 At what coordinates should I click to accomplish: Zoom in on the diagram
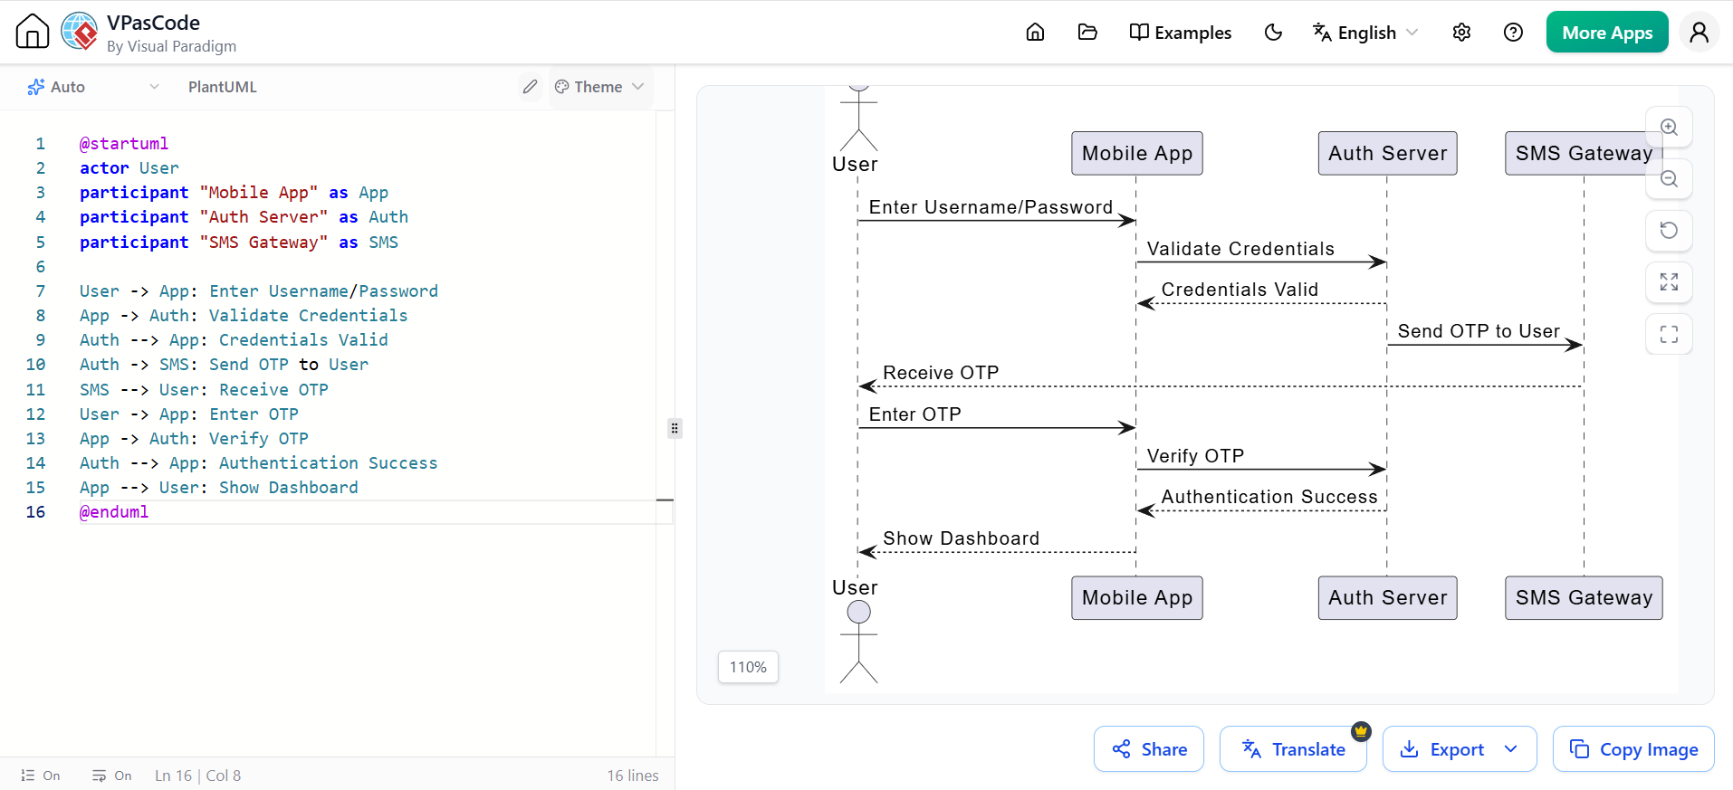(1669, 128)
